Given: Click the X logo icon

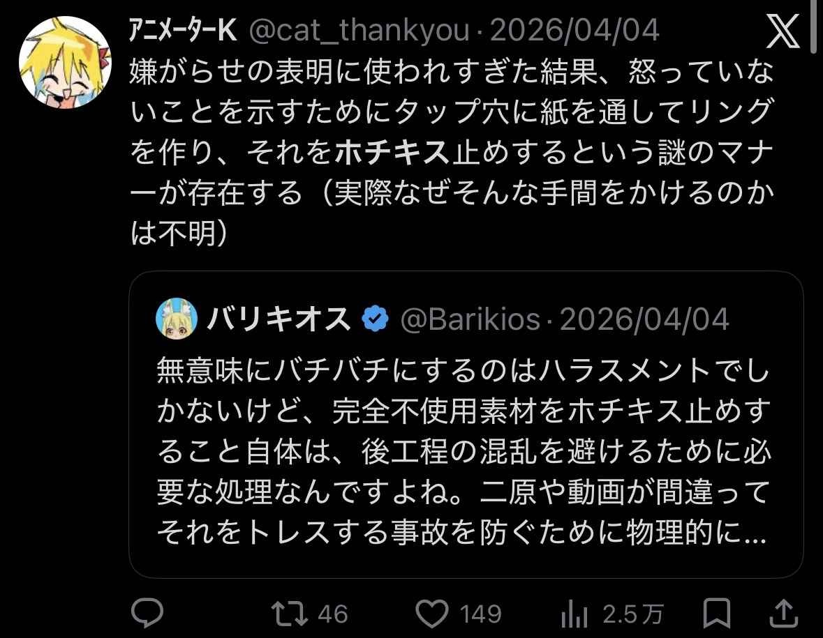Looking at the screenshot, I should tap(783, 33).
